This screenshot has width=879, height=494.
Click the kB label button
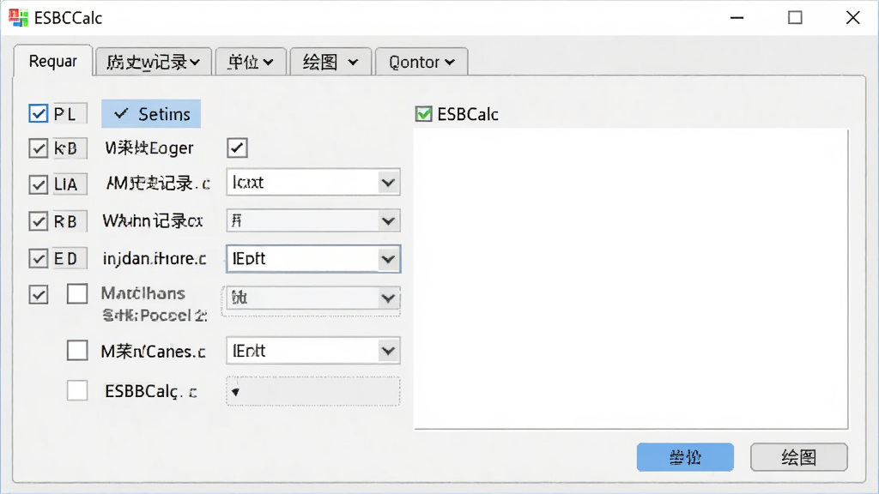point(70,148)
